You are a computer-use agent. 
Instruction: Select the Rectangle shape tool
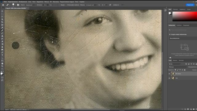click(x=2, y=61)
